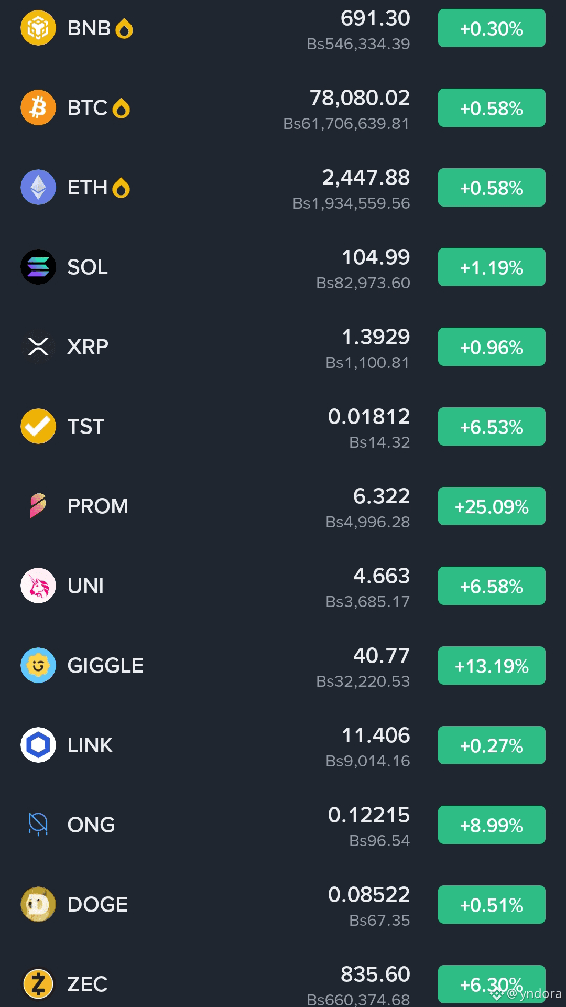Tap the hot flame badge beside BTC

[x=121, y=109]
